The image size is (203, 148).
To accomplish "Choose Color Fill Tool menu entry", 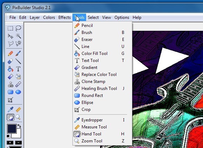I will pyautogui.click(x=103, y=54).
